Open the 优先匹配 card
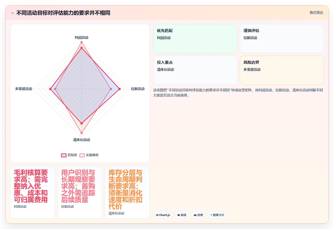This screenshot has height=229, width=334. click(x=195, y=39)
